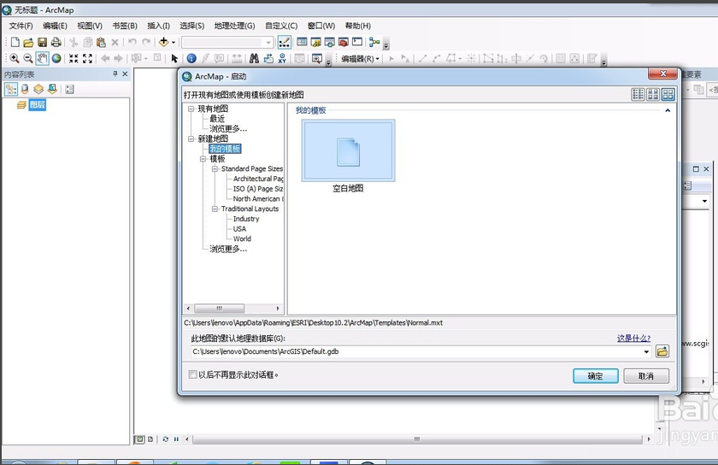This screenshot has height=465, width=718.
Task: Switch templates to details list view
Action: pos(638,94)
